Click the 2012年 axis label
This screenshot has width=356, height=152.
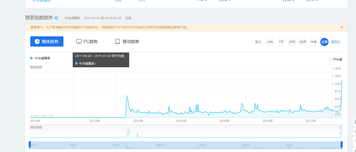click(x=95, y=121)
